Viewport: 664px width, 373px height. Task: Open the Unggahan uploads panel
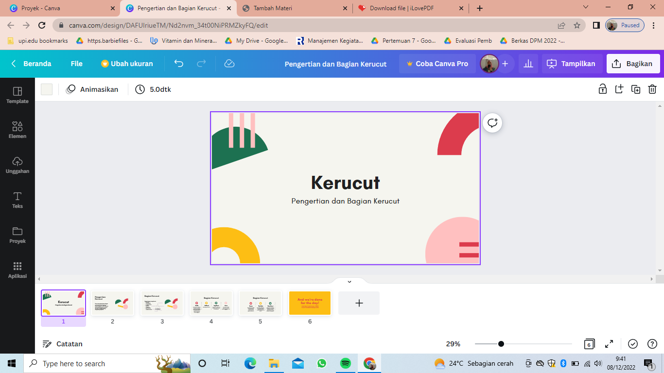coord(17,165)
